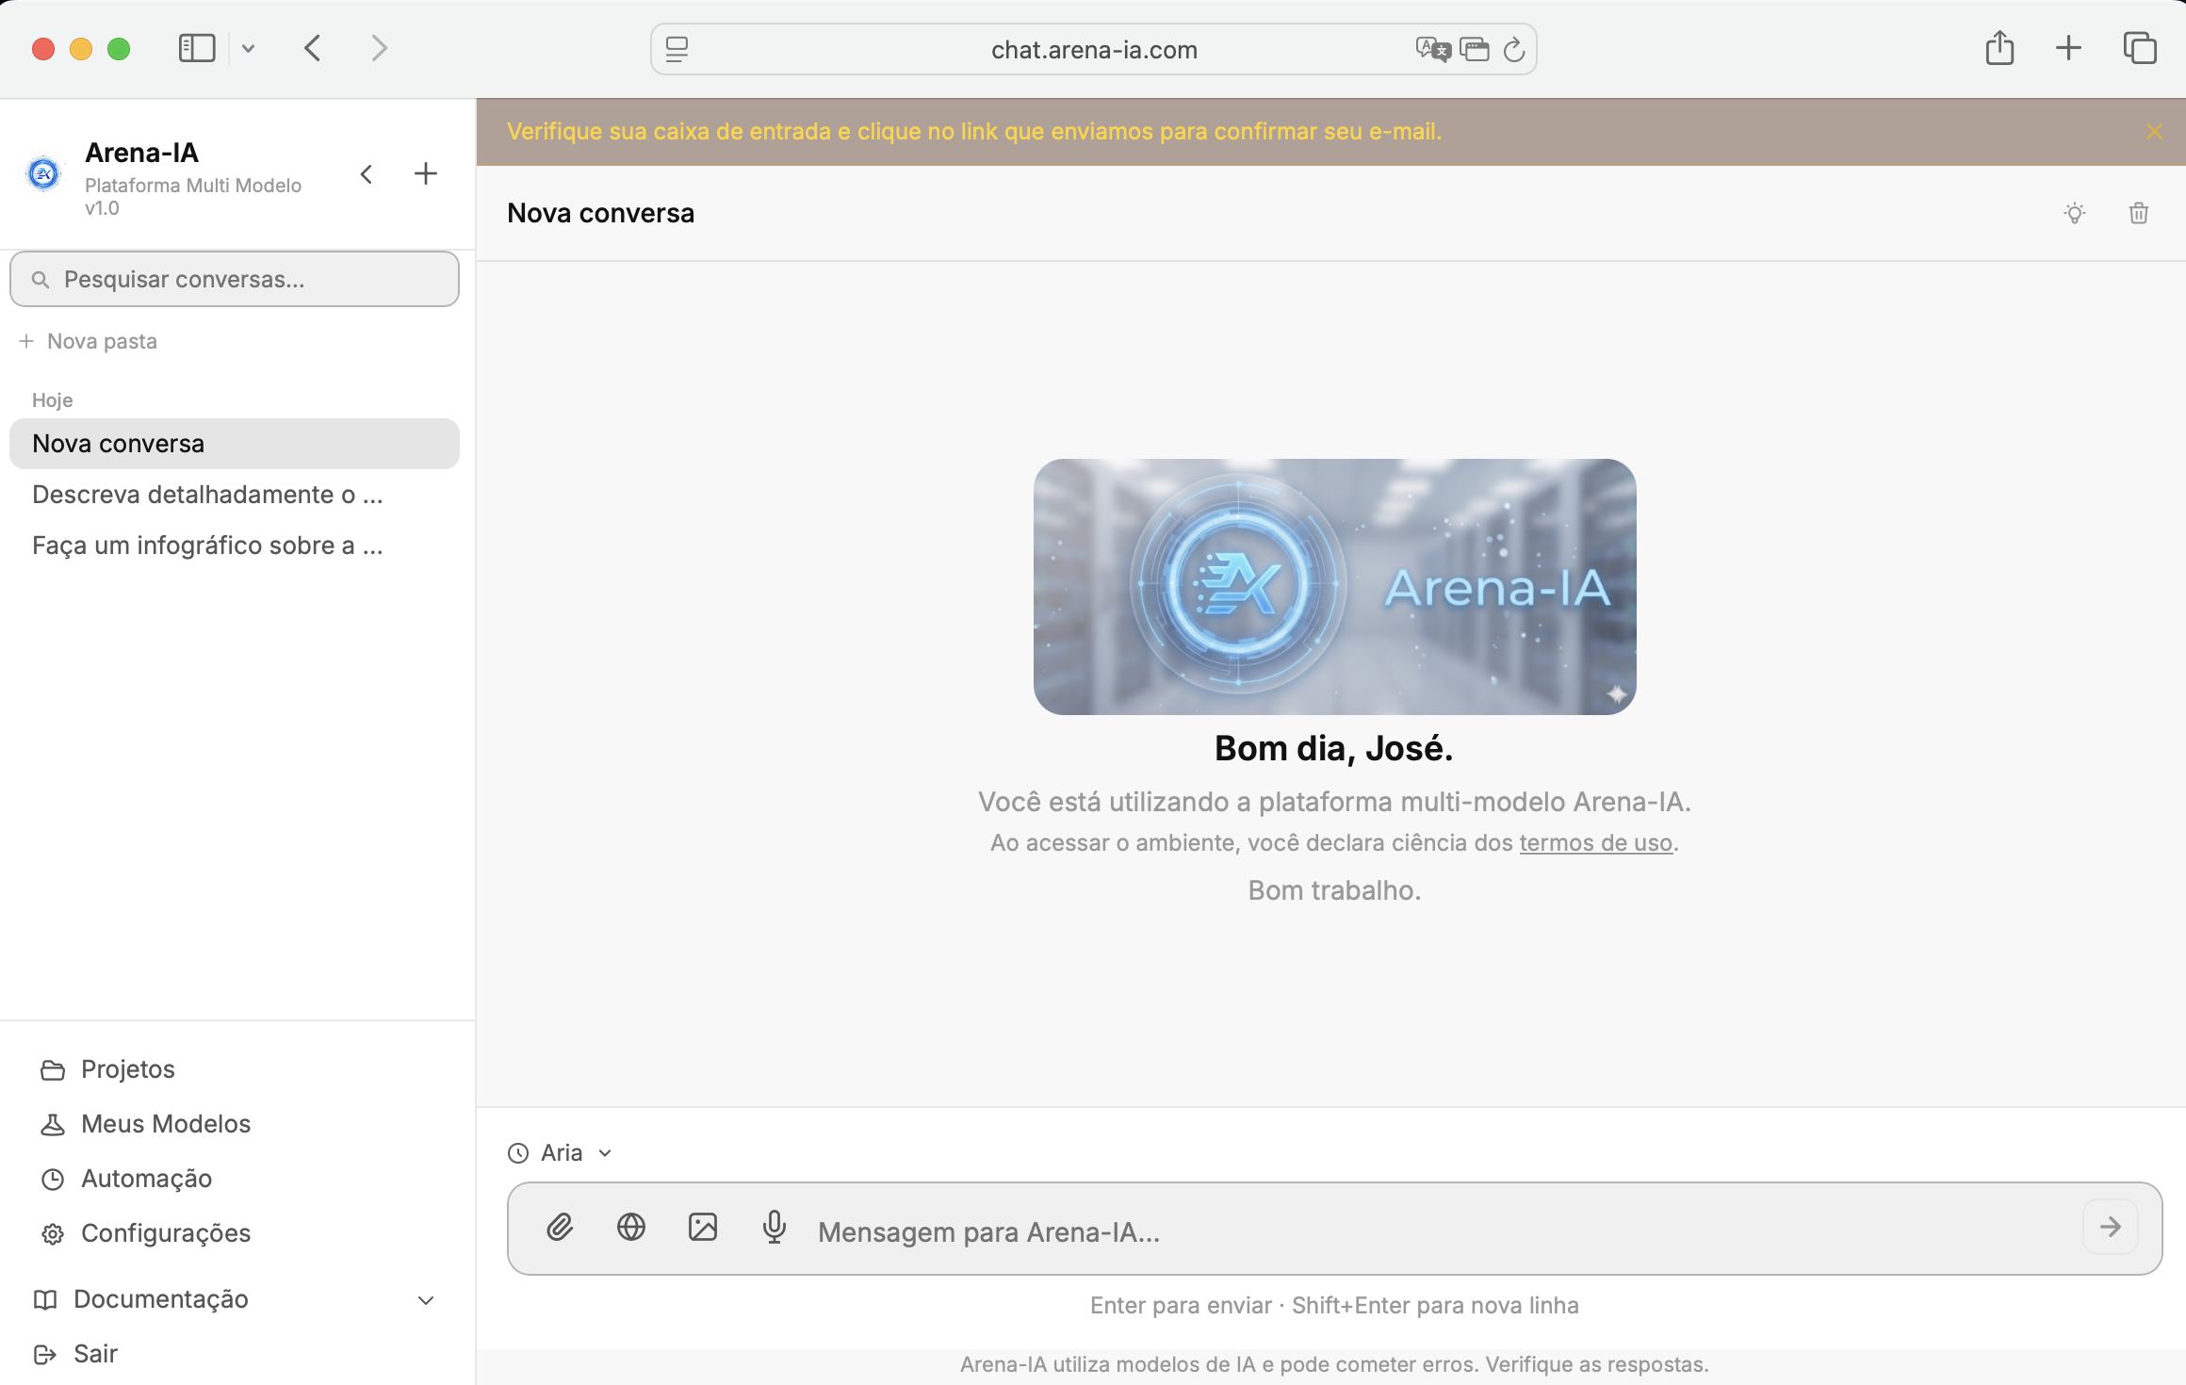Viewport: 2186px width, 1385px height.
Task: Click the Arena-IA banner image
Action: (1334, 586)
